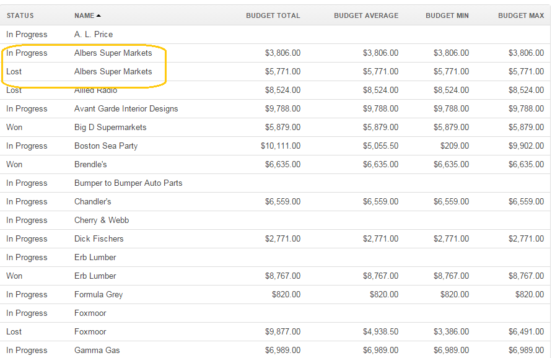Image resolution: width=560 pixels, height=358 pixels.
Task: Click the $2,771.00 Budget Average cell
Action: tap(381, 238)
